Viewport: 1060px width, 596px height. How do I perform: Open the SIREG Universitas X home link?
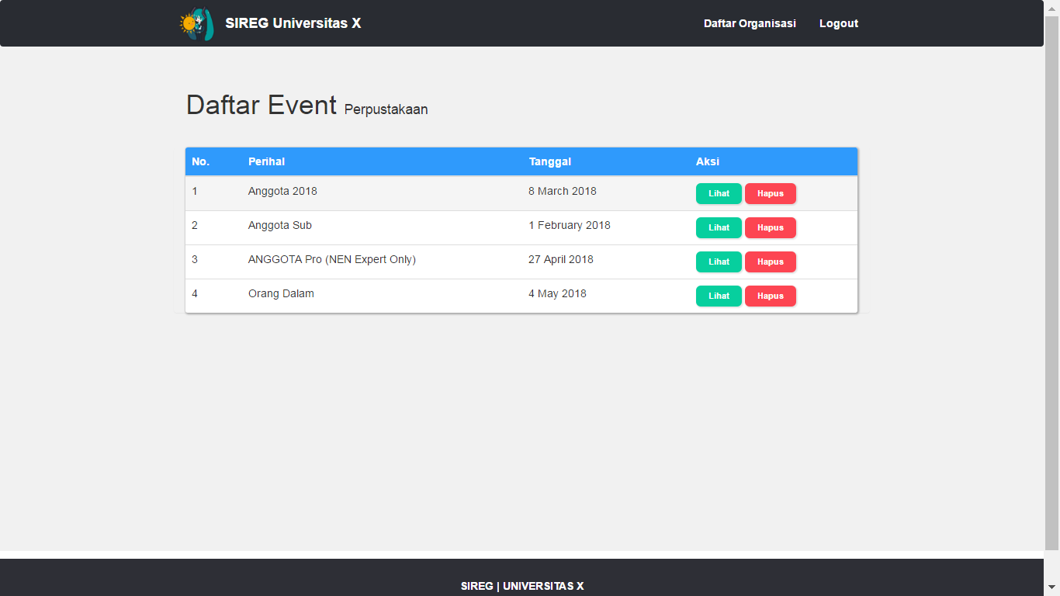pos(293,23)
